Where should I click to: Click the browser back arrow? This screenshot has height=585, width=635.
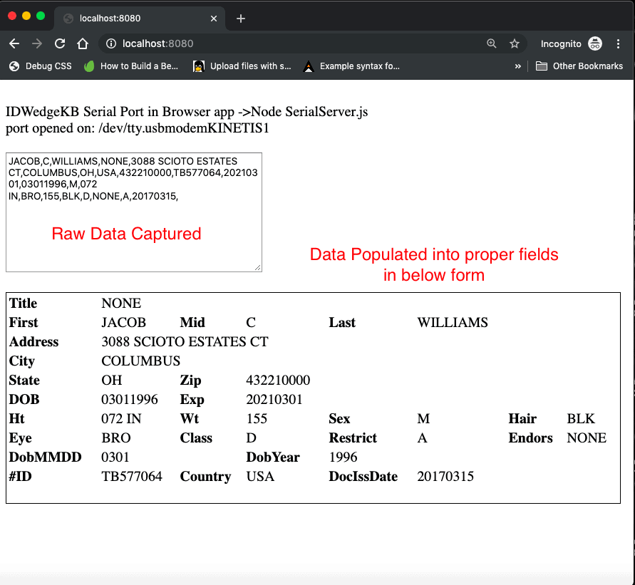point(14,43)
